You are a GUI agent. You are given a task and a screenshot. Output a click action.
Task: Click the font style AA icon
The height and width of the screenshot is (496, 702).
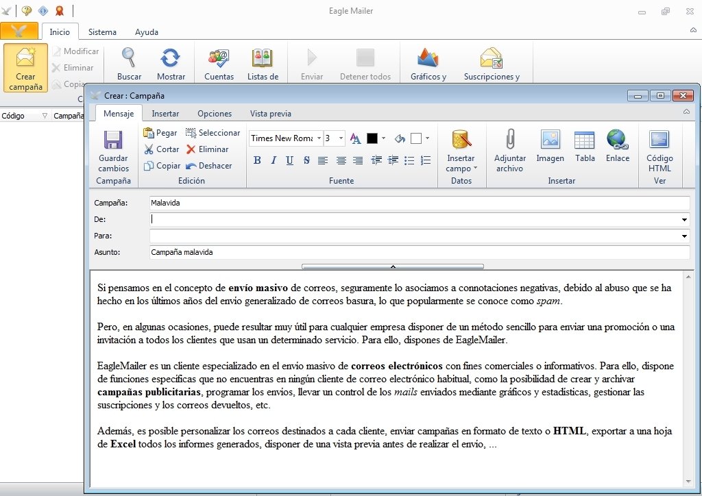[x=356, y=138]
